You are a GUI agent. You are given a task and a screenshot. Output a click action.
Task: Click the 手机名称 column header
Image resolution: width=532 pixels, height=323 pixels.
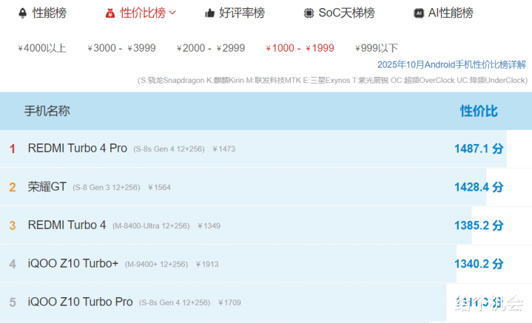(x=47, y=111)
